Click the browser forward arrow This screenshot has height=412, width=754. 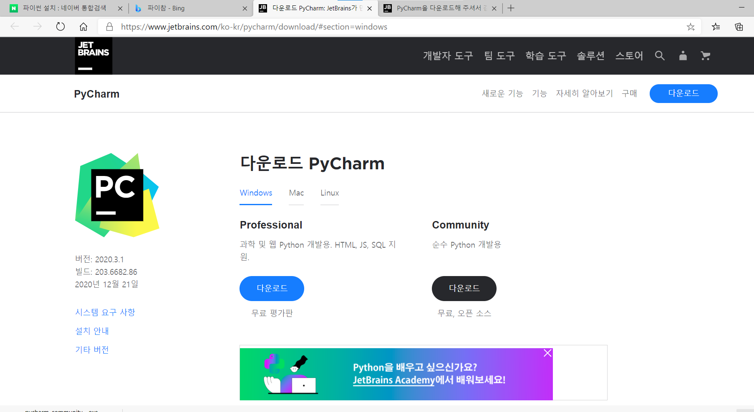click(x=38, y=27)
